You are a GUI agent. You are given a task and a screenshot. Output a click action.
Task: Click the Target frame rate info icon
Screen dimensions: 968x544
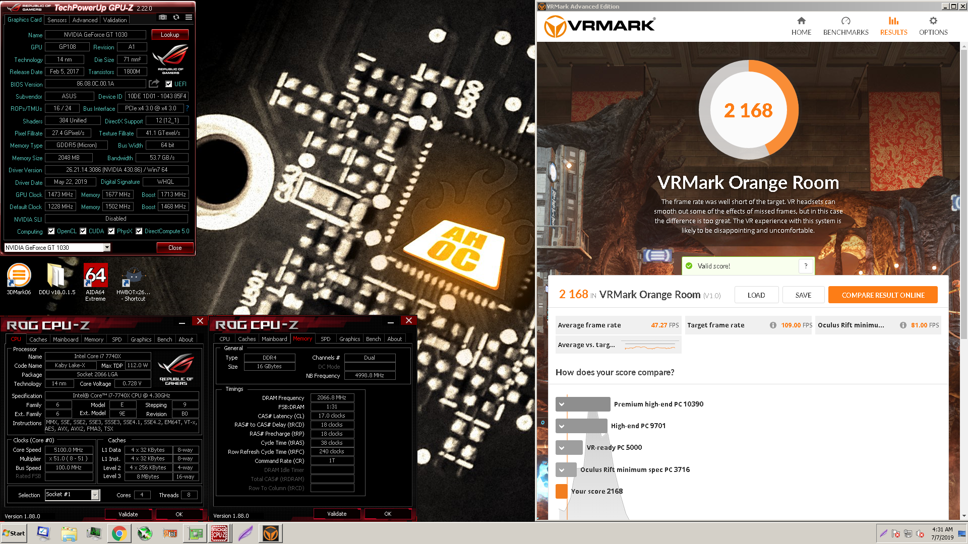tap(773, 325)
